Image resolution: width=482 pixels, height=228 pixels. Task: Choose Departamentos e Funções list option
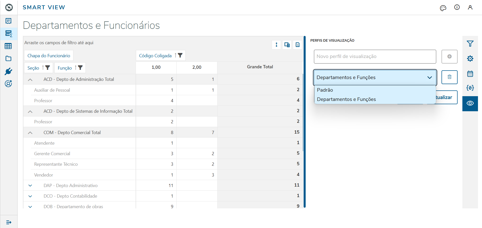tap(346, 99)
